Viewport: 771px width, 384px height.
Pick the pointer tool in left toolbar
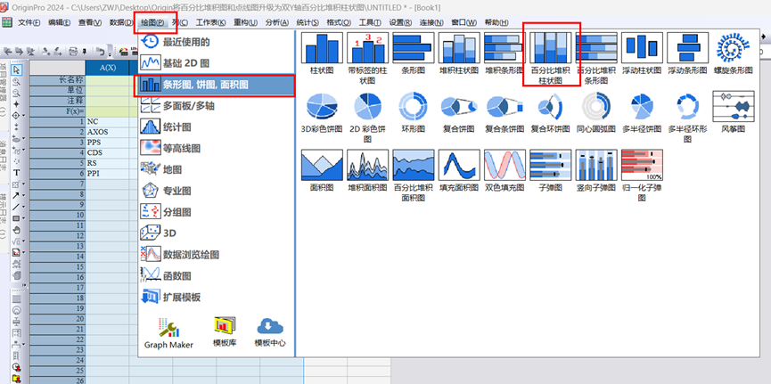coord(17,69)
